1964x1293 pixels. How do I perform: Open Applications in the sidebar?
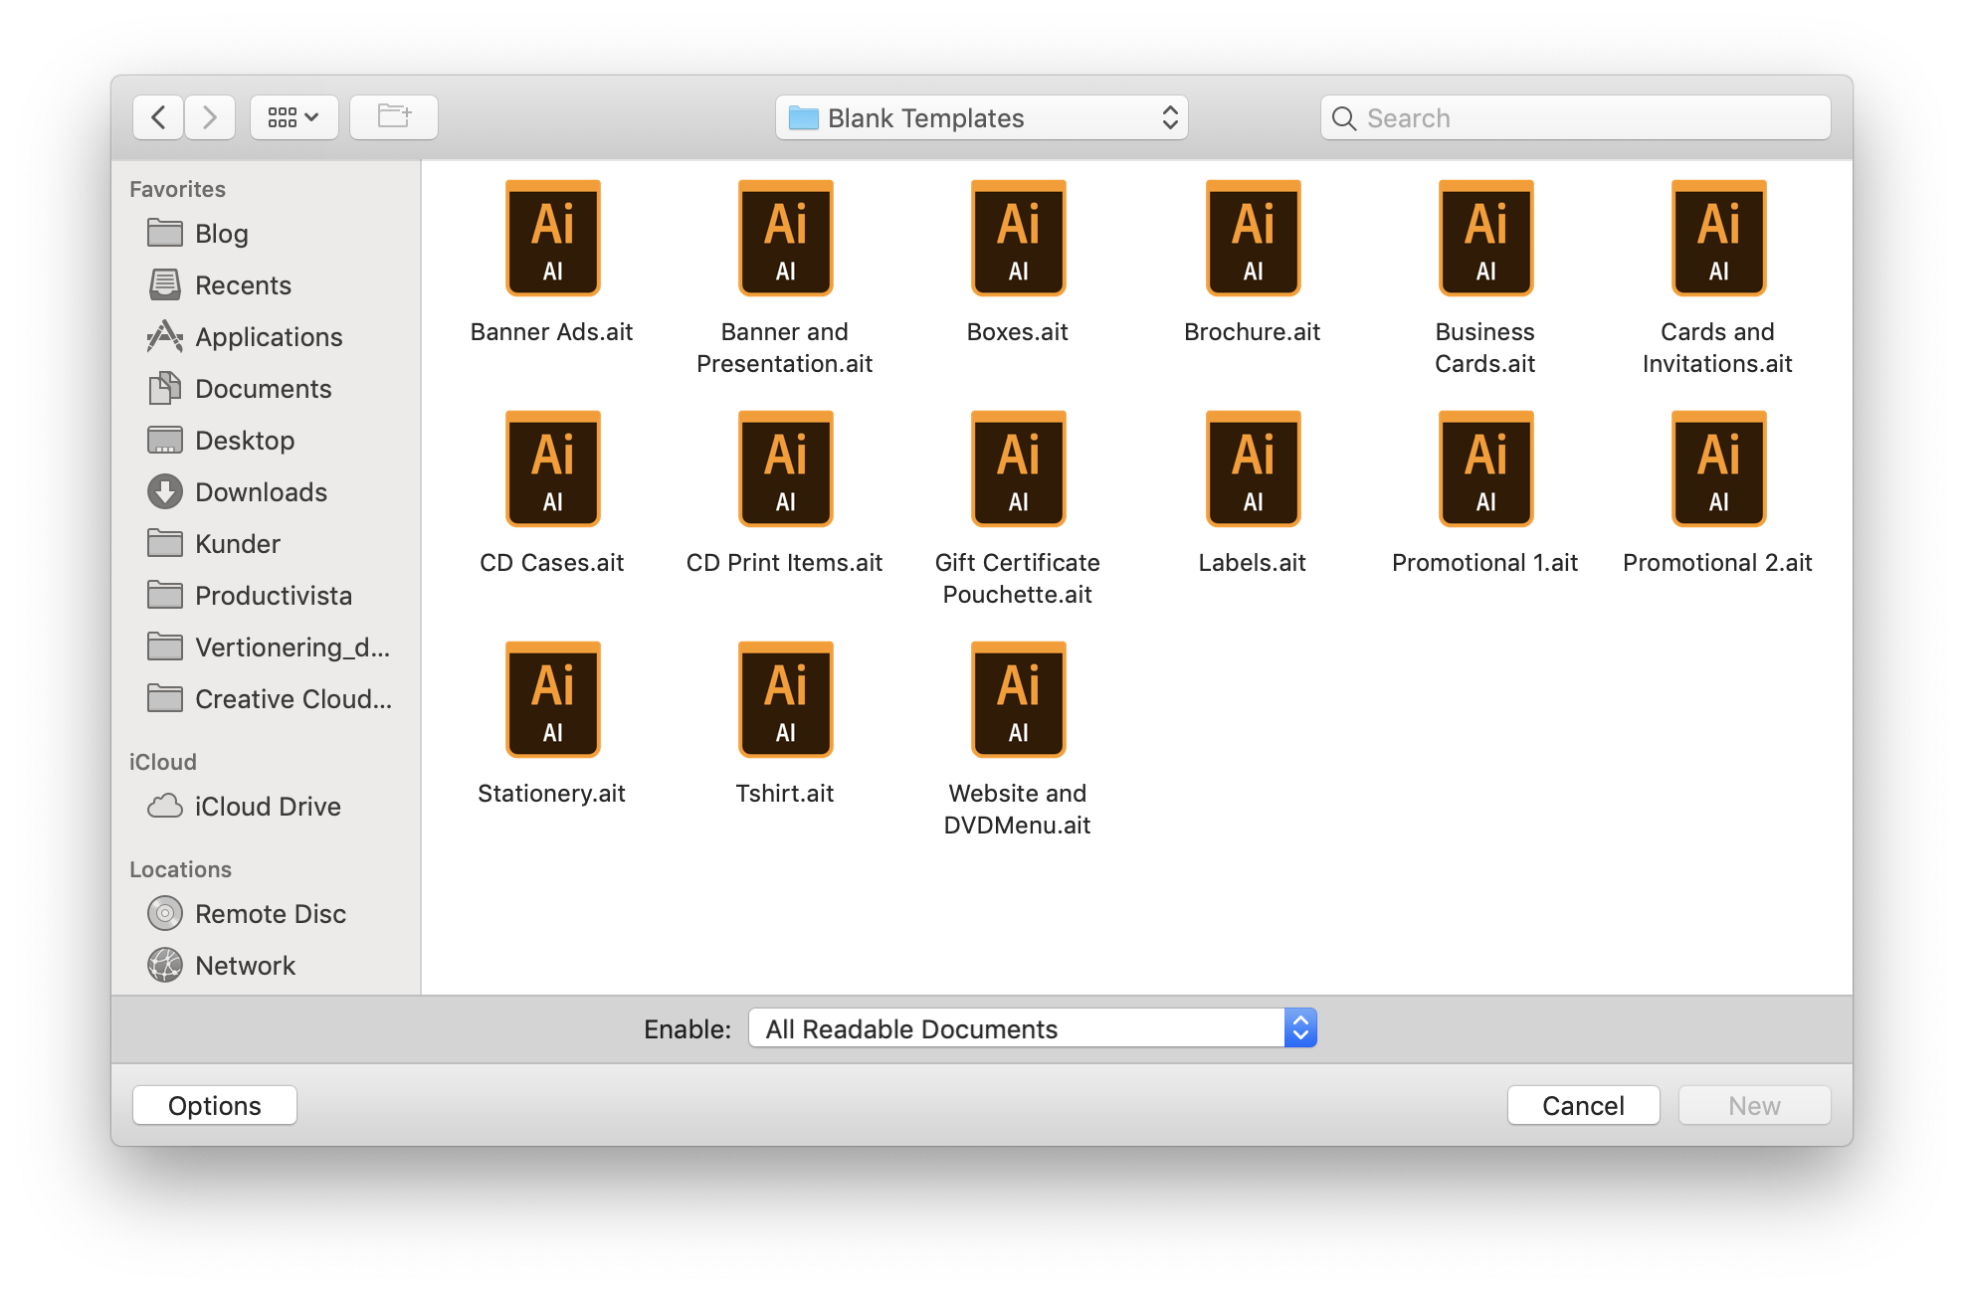(267, 337)
